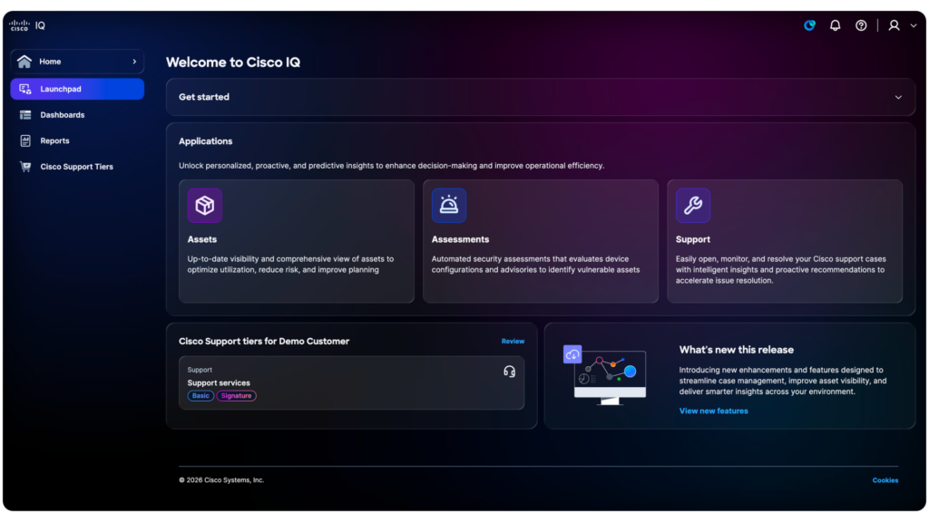Click the What's new illustration thumbnail
This screenshot has height=522, width=929.
point(604,373)
